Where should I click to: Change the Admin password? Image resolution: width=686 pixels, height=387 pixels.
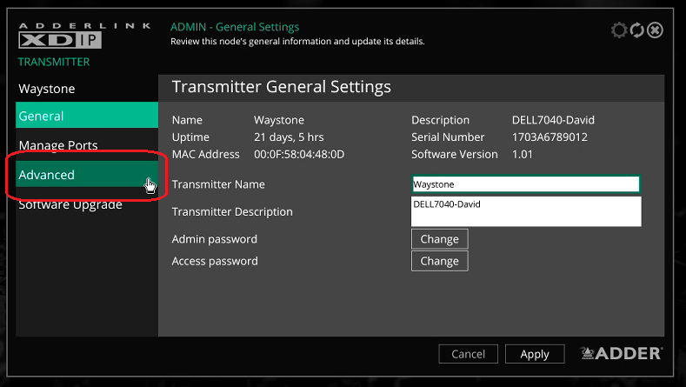click(x=439, y=239)
